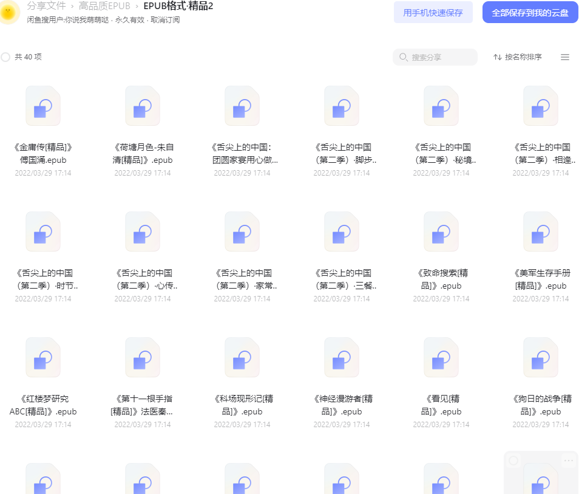This screenshot has height=494, width=579.
Task: Open file icon for 舌尖上的中国(第二季)·脚步
Action: coord(342,106)
